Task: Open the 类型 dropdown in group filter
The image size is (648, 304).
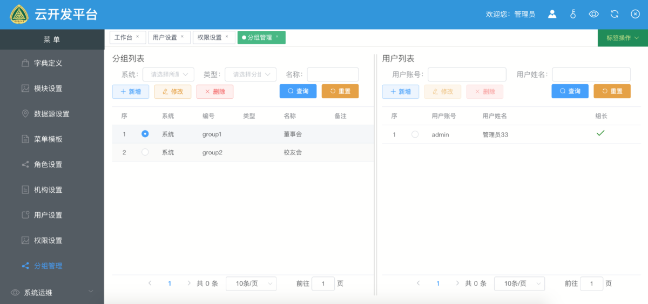Action: point(251,75)
